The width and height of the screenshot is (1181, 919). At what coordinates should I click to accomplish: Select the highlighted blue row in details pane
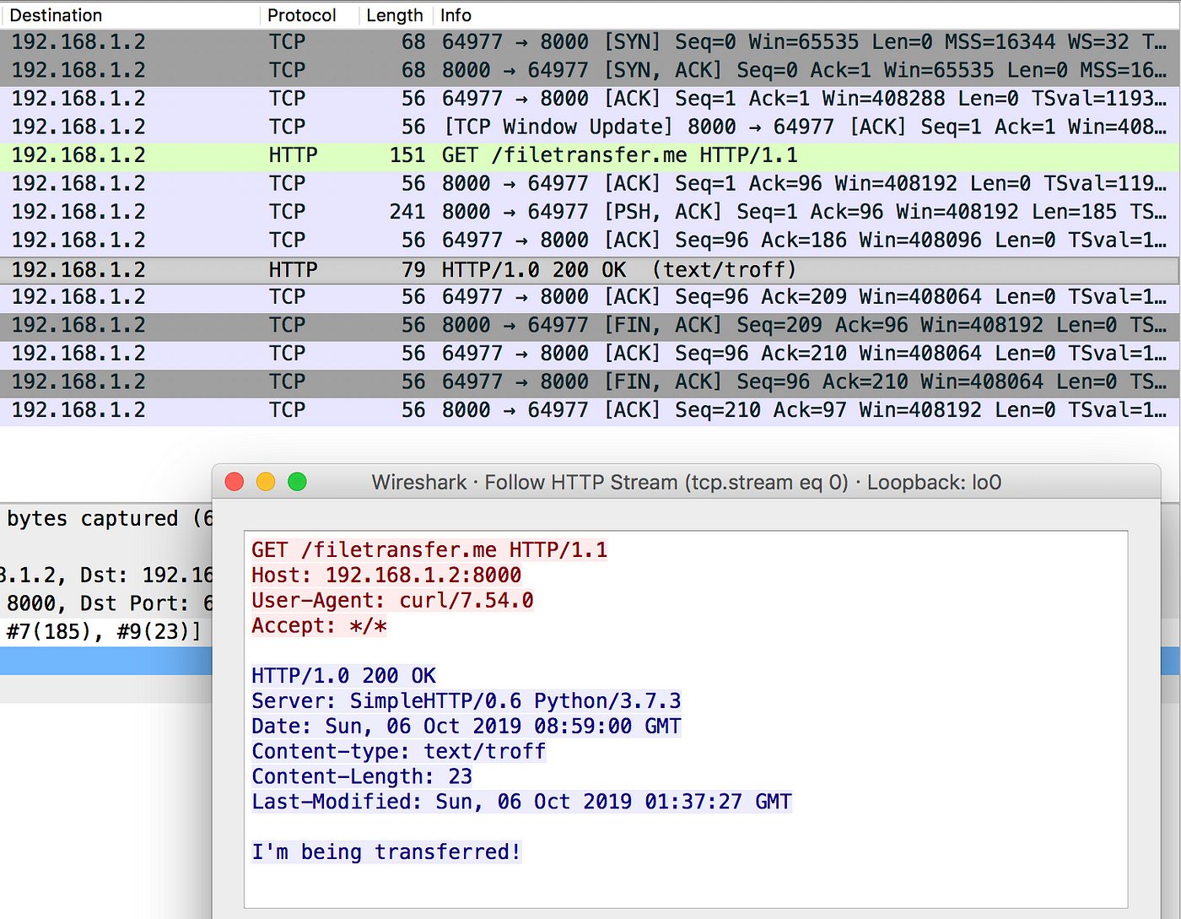click(x=106, y=661)
